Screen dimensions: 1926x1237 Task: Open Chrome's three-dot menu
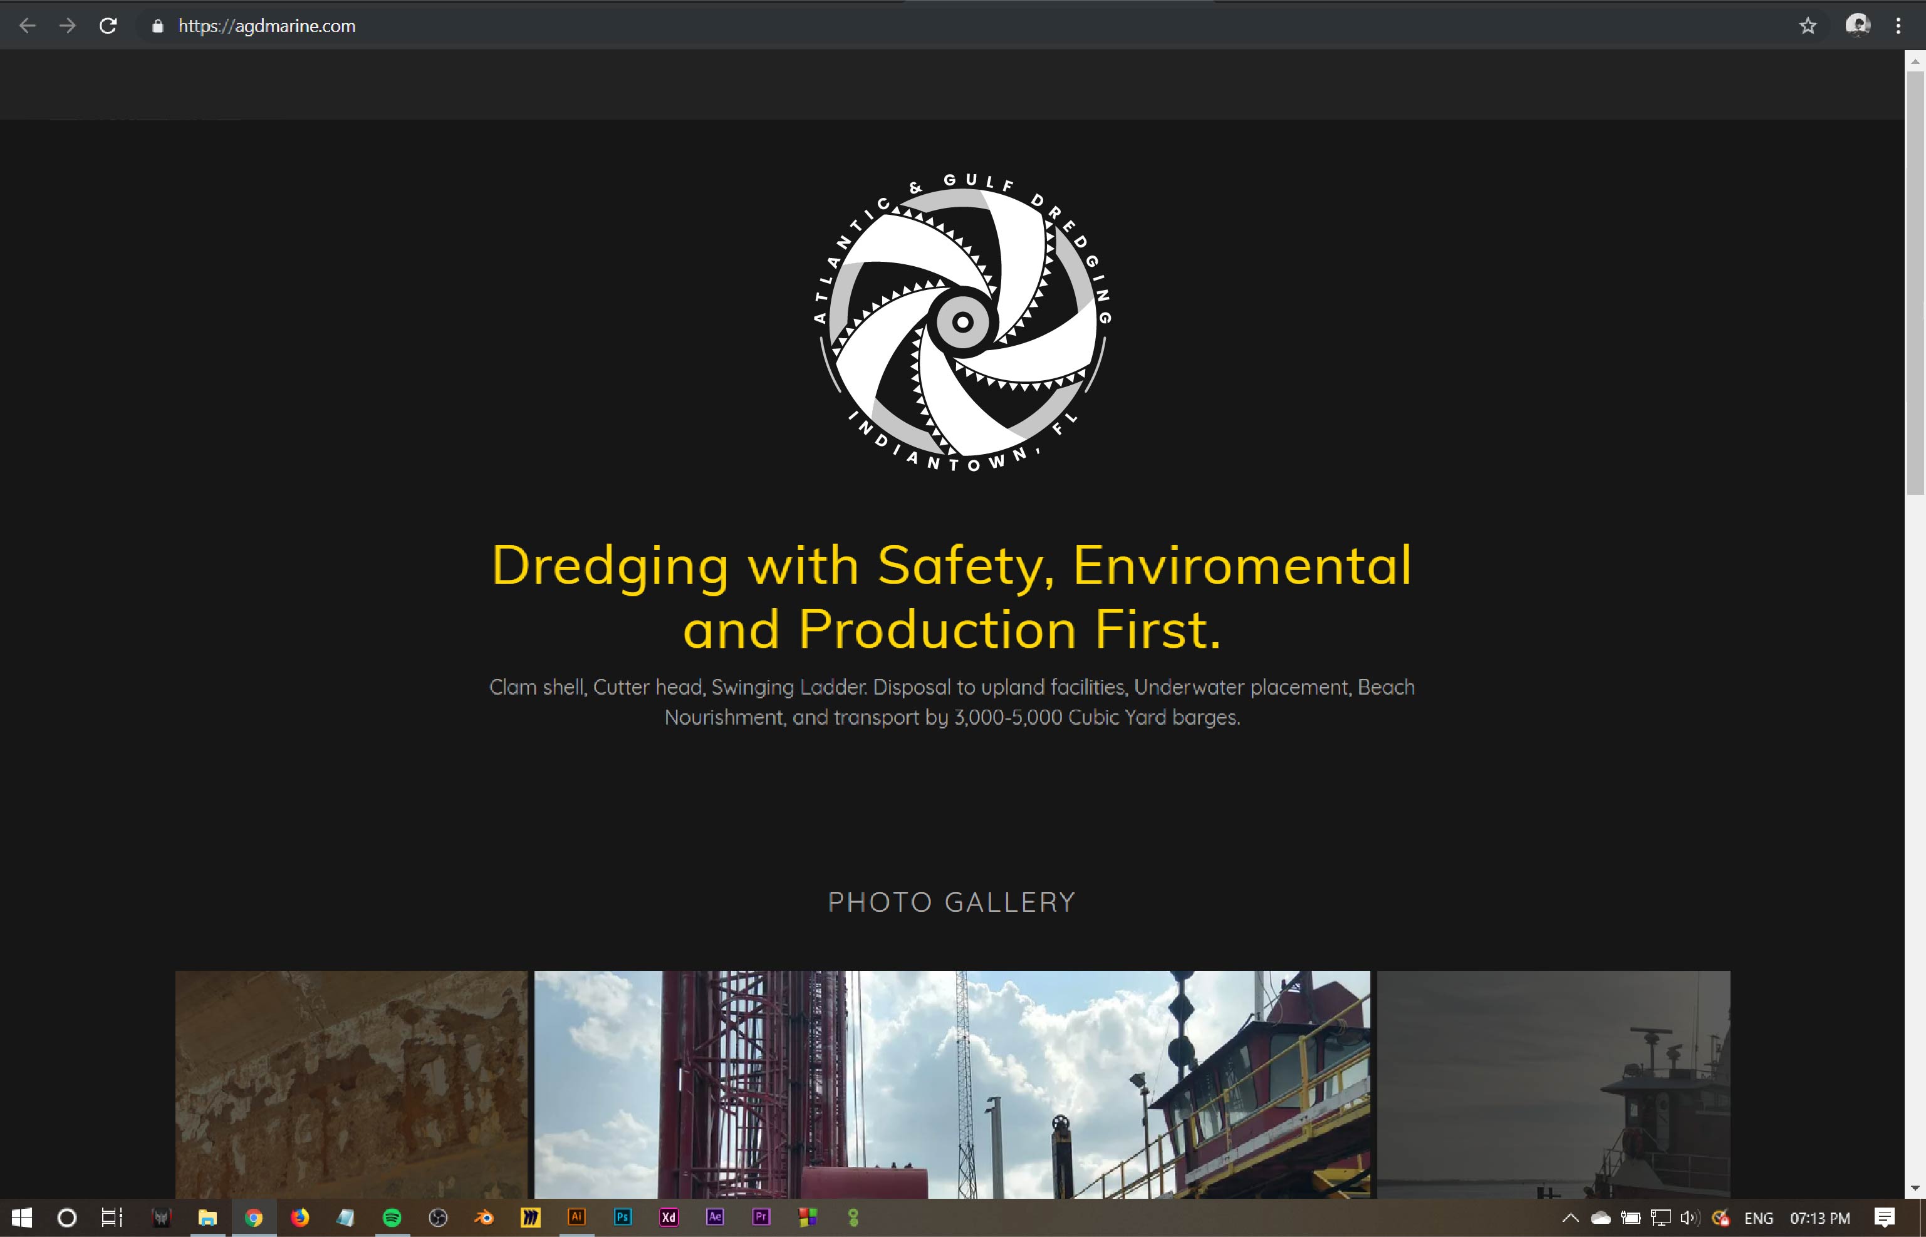pos(1898,26)
